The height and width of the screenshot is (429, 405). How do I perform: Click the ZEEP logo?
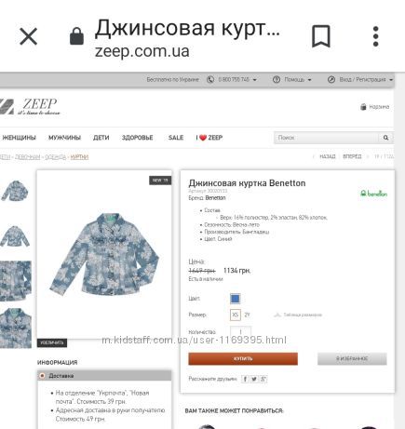pyautogui.click(x=30, y=106)
